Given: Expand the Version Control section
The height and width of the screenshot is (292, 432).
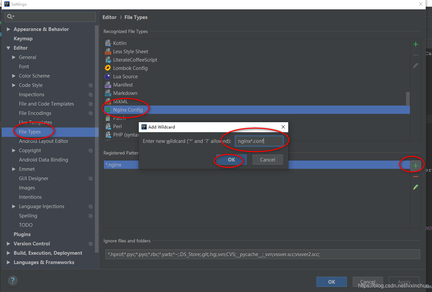Looking at the screenshot, I should pyautogui.click(x=8, y=244).
